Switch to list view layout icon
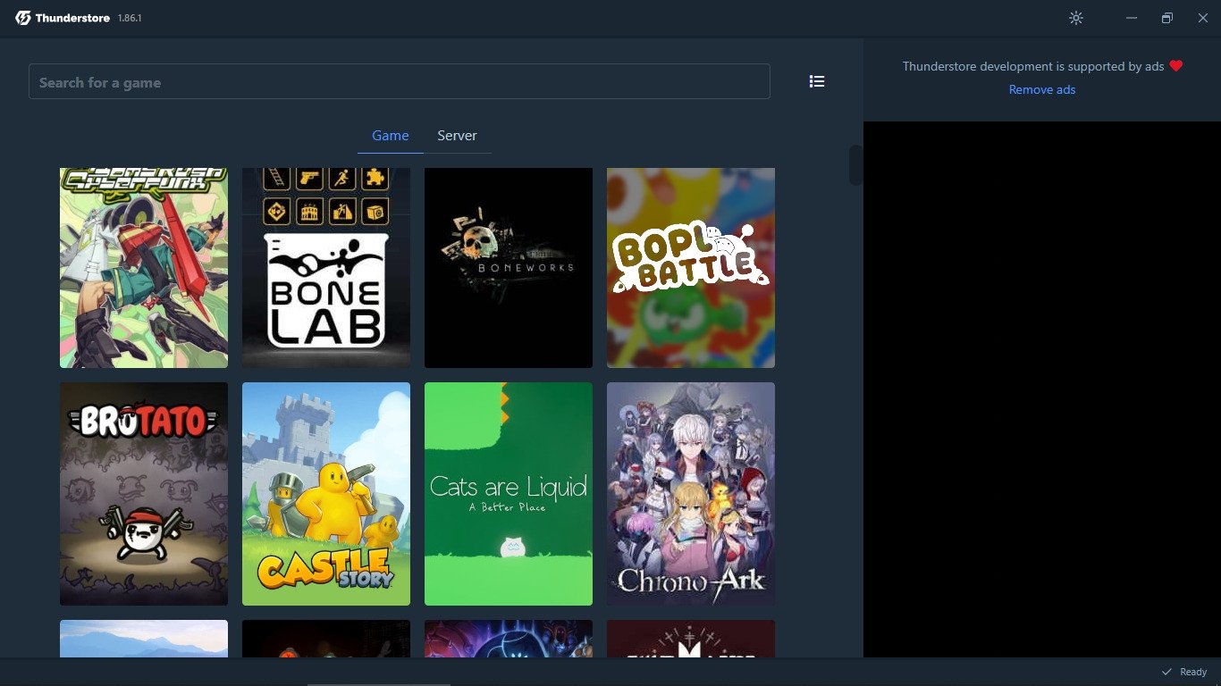The height and width of the screenshot is (686, 1221). point(816,81)
